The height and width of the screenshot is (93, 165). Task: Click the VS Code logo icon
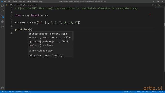(2, 2)
